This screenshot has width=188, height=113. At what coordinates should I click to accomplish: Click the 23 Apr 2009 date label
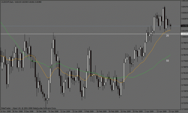(x=174, y=111)
